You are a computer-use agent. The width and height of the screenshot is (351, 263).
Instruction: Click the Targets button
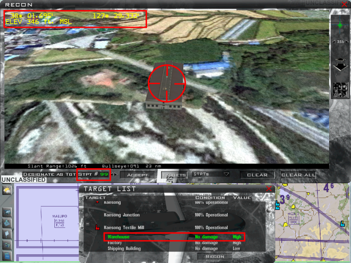point(175,174)
